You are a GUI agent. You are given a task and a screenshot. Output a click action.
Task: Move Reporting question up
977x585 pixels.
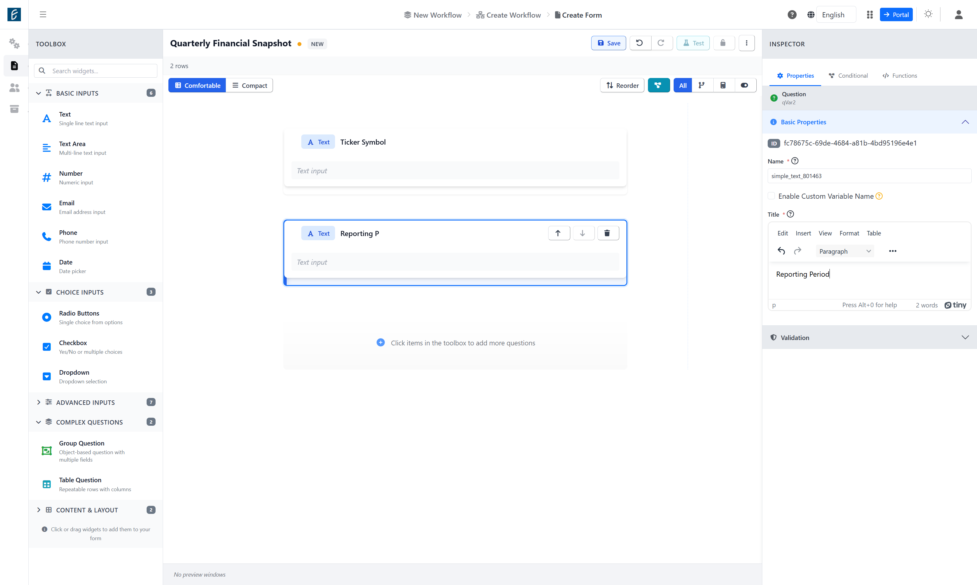(x=559, y=233)
